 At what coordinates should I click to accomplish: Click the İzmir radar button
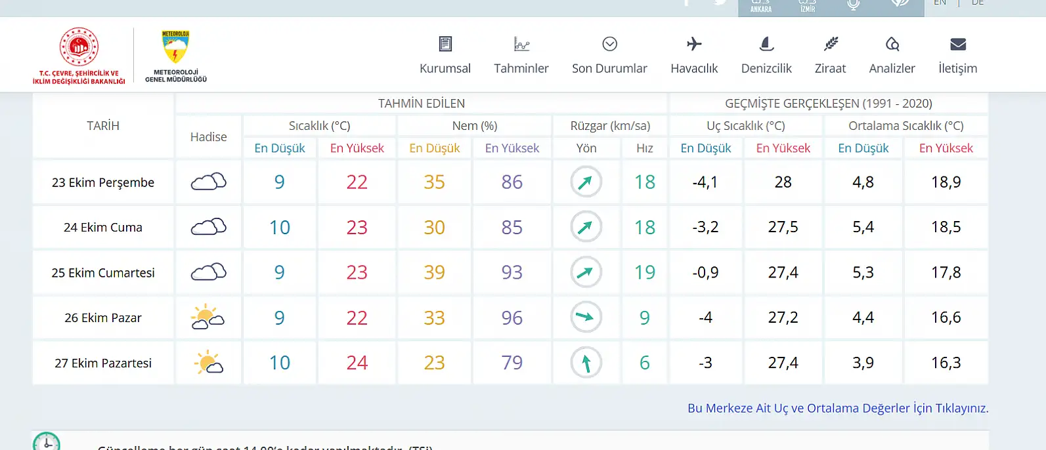point(808,6)
